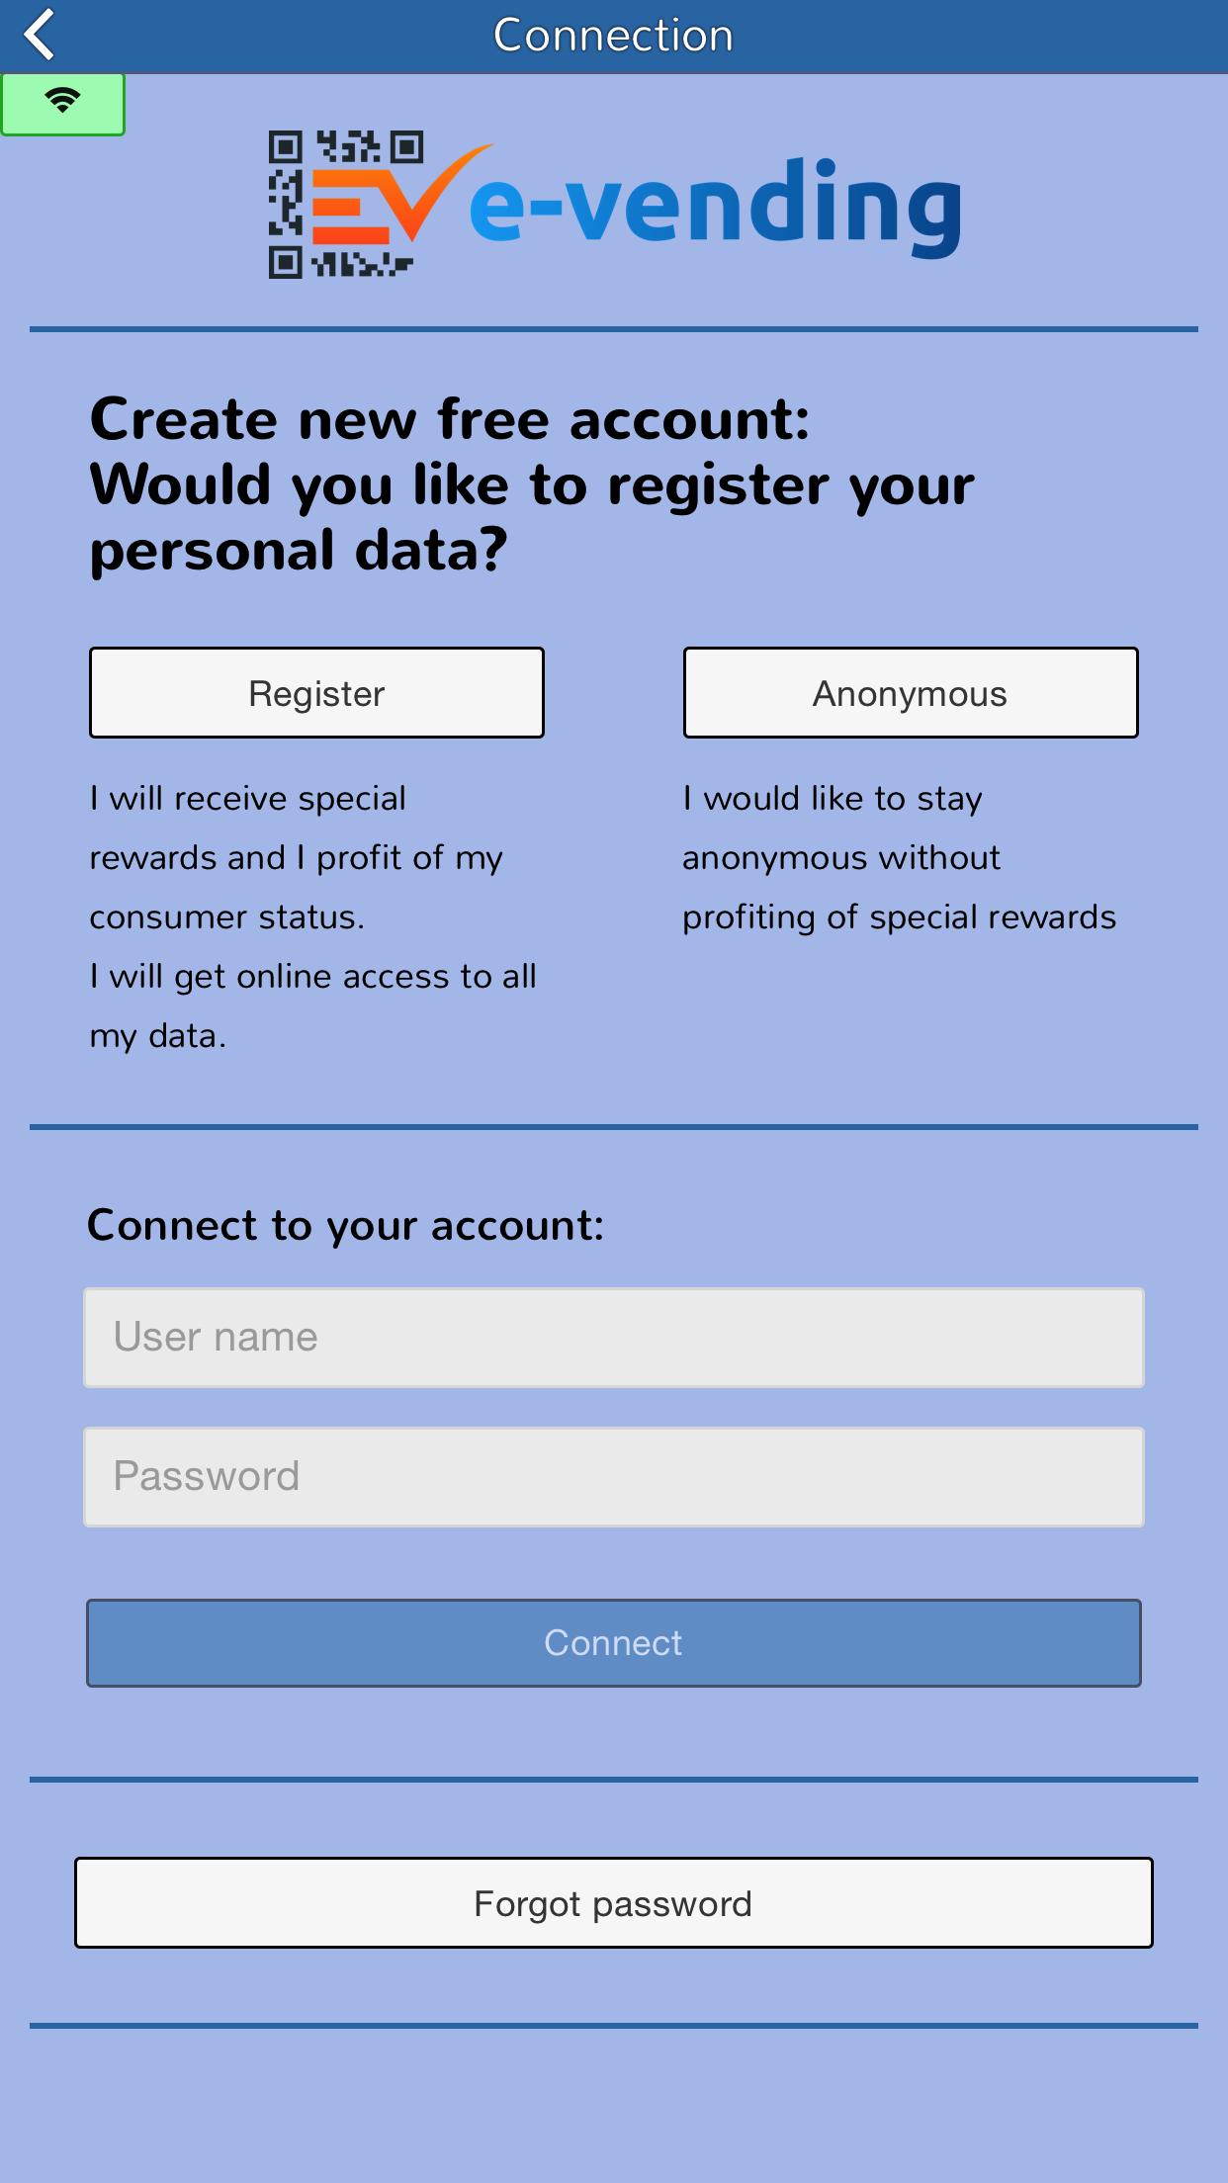Focus the Password input field

[x=614, y=1477]
